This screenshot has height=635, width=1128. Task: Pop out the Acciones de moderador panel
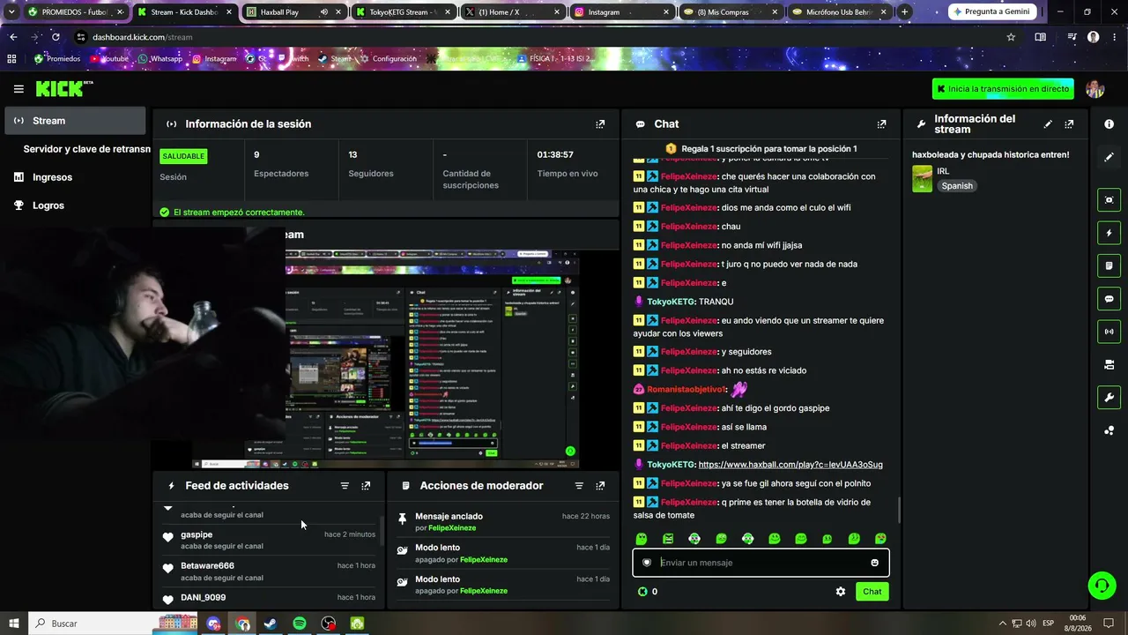[x=600, y=486]
